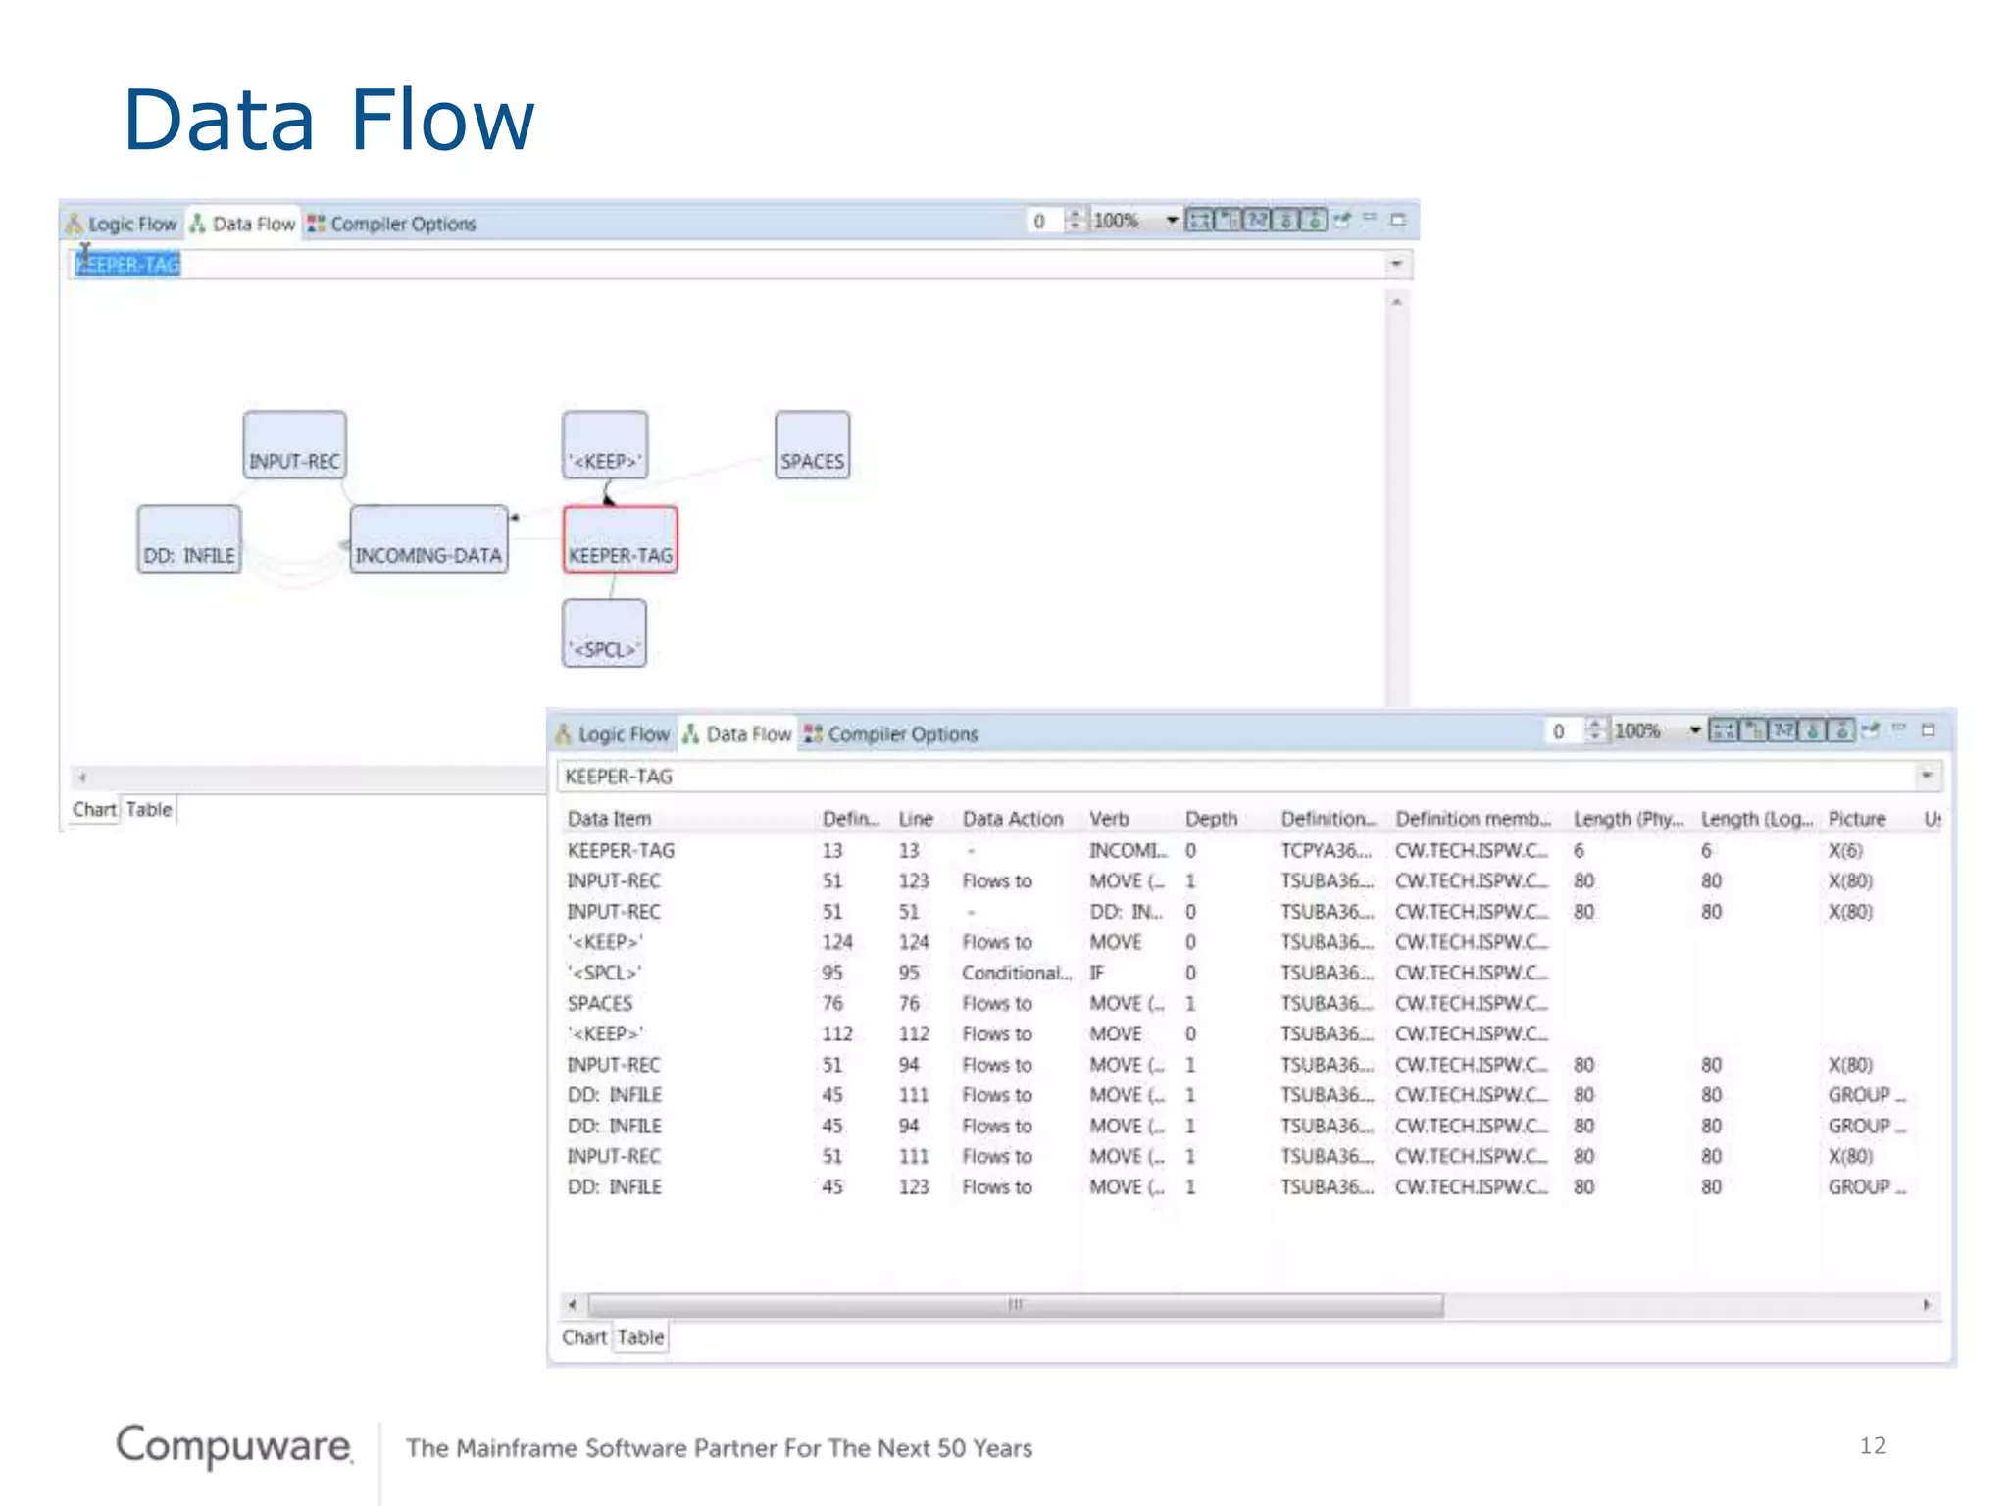2008x1506 pixels.
Task: Select the DD: INFILE node in the diagram
Action: pyautogui.click(x=189, y=539)
